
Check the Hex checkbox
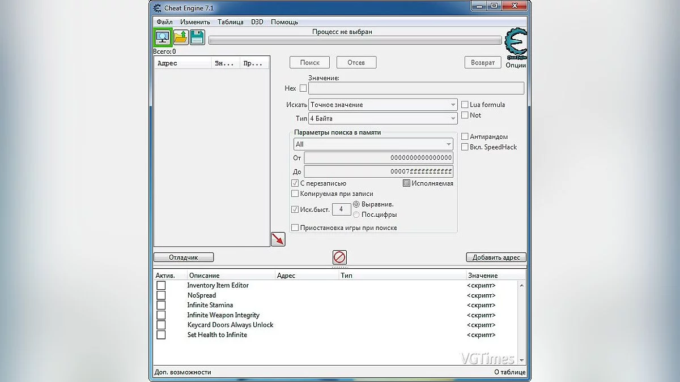pyautogui.click(x=303, y=88)
